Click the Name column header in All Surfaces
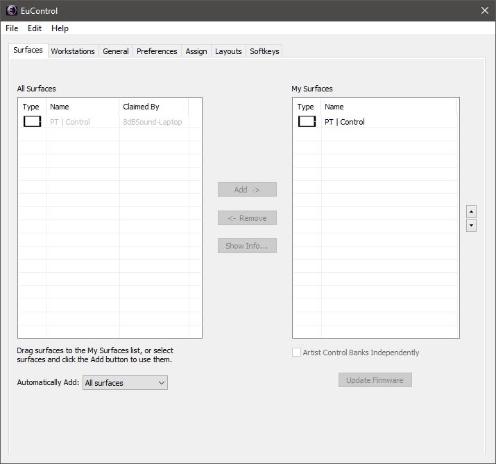 (83, 107)
